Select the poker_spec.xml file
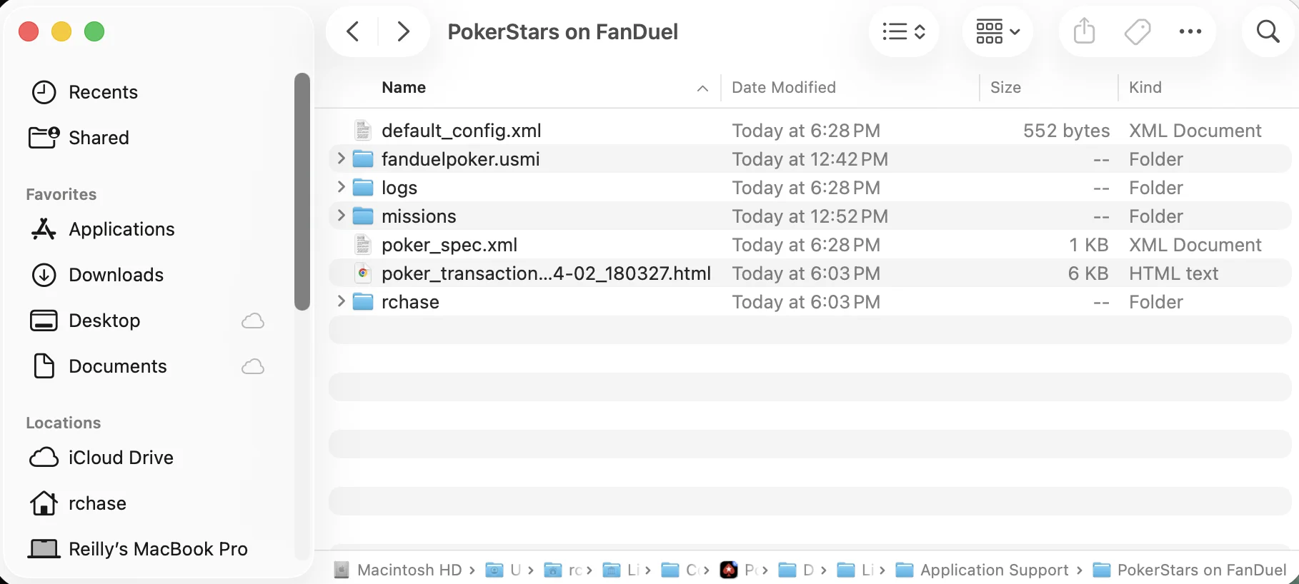The height and width of the screenshot is (584, 1299). pos(449,245)
